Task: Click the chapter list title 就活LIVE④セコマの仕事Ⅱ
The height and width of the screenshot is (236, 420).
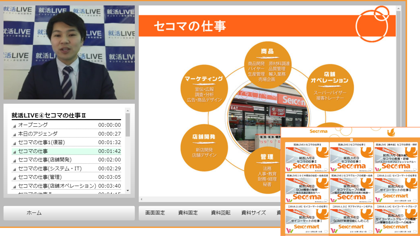Action: point(49,115)
